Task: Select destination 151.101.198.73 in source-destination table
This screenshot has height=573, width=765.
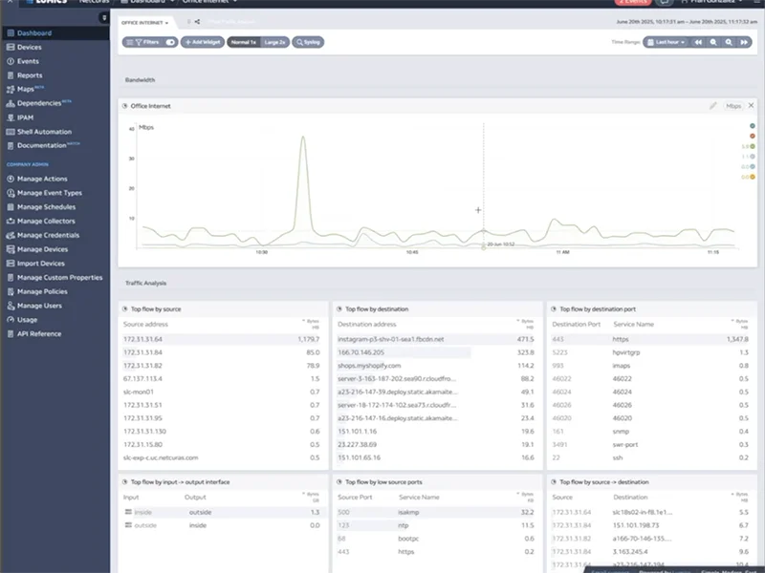Action: (636, 525)
